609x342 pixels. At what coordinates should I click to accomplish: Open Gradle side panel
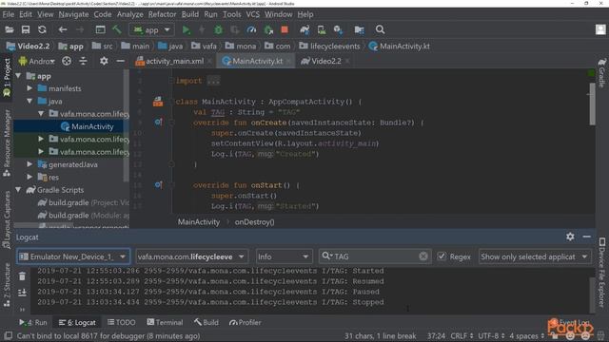tap(601, 73)
